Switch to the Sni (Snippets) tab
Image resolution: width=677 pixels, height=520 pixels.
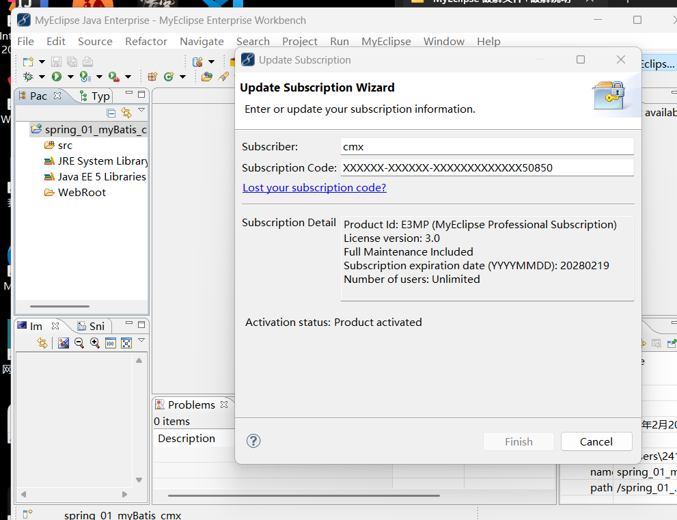coord(91,326)
